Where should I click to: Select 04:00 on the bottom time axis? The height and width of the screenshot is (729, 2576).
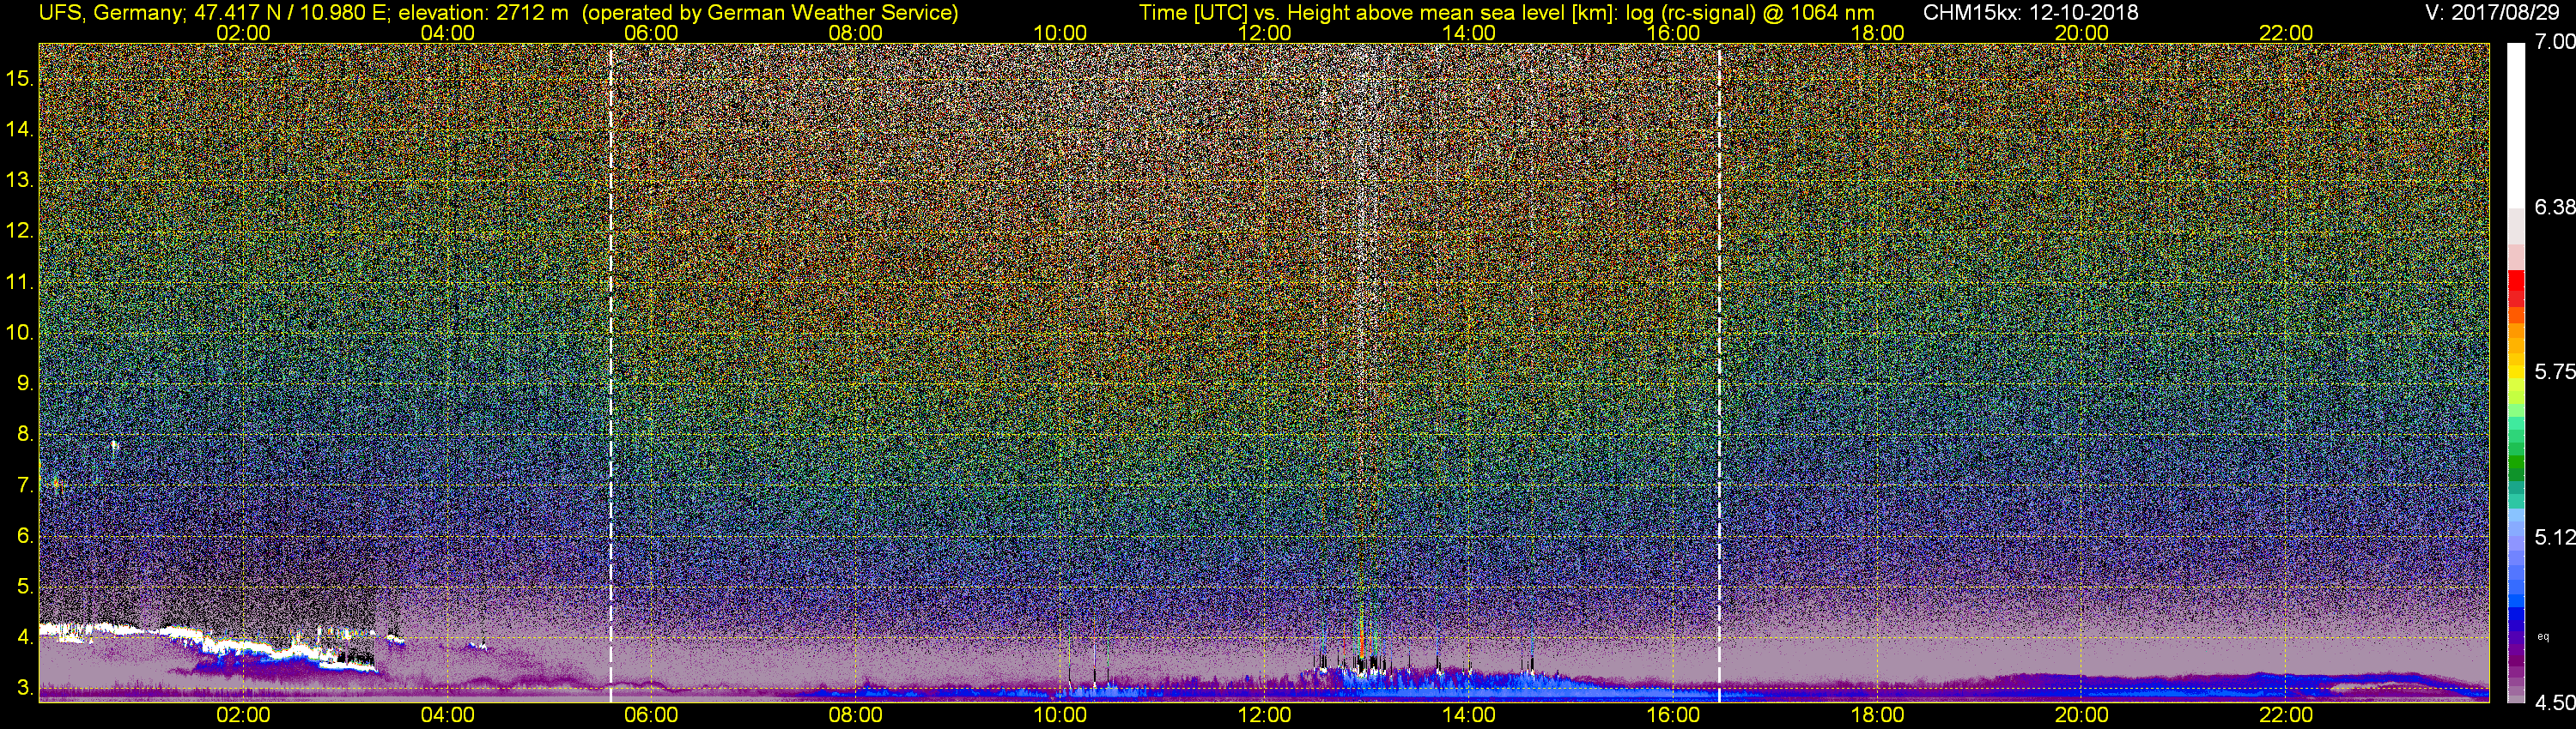pyautogui.click(x=447, y=715)
